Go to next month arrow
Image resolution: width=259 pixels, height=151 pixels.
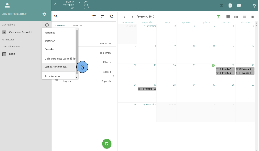click(132, 17)
